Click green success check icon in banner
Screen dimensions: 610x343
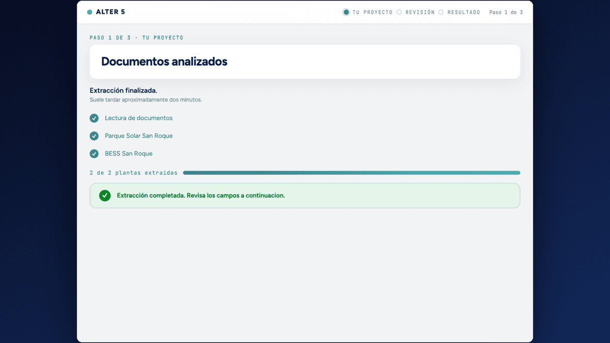coord(105,196)
